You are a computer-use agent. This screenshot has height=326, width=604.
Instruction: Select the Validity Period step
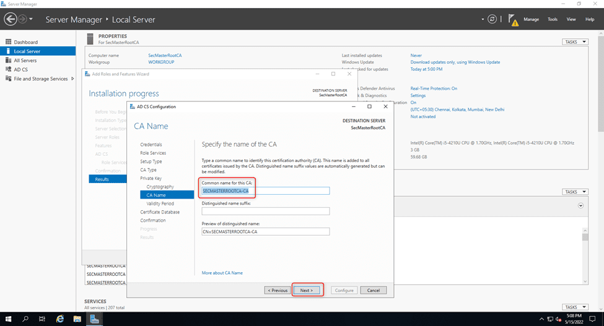coord(160,204)
